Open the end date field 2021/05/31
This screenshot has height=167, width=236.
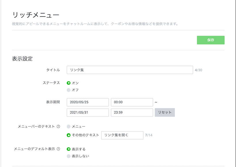pyautogui.click(x=88, y=112)
